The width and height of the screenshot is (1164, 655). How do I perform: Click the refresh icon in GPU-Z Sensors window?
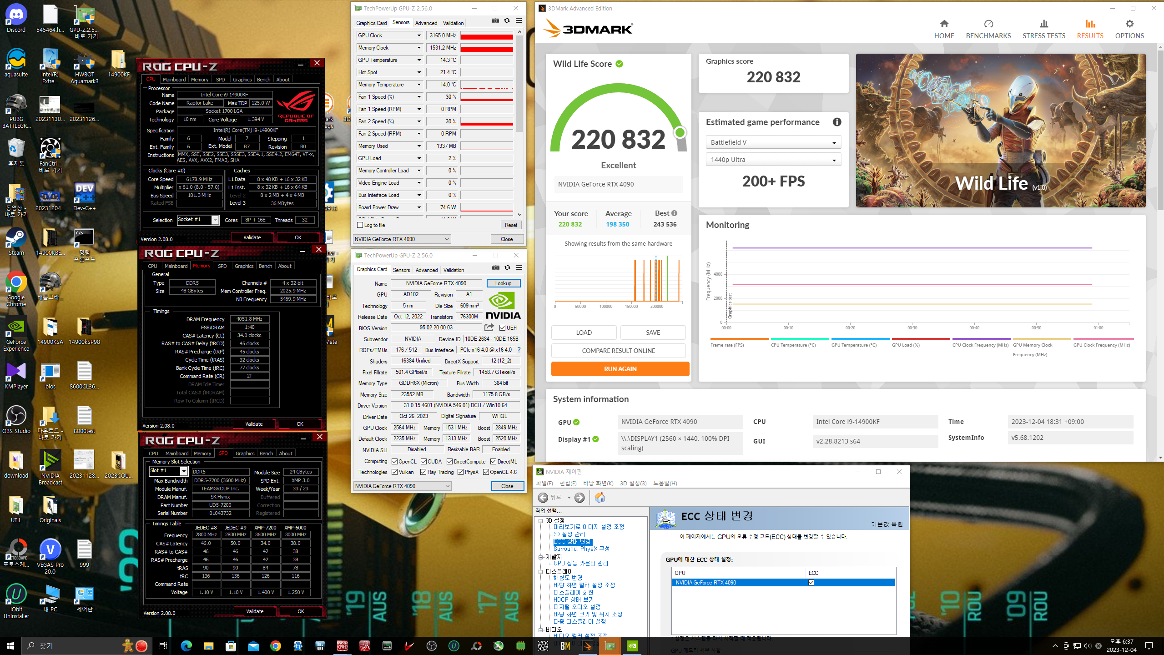[507, 21]
